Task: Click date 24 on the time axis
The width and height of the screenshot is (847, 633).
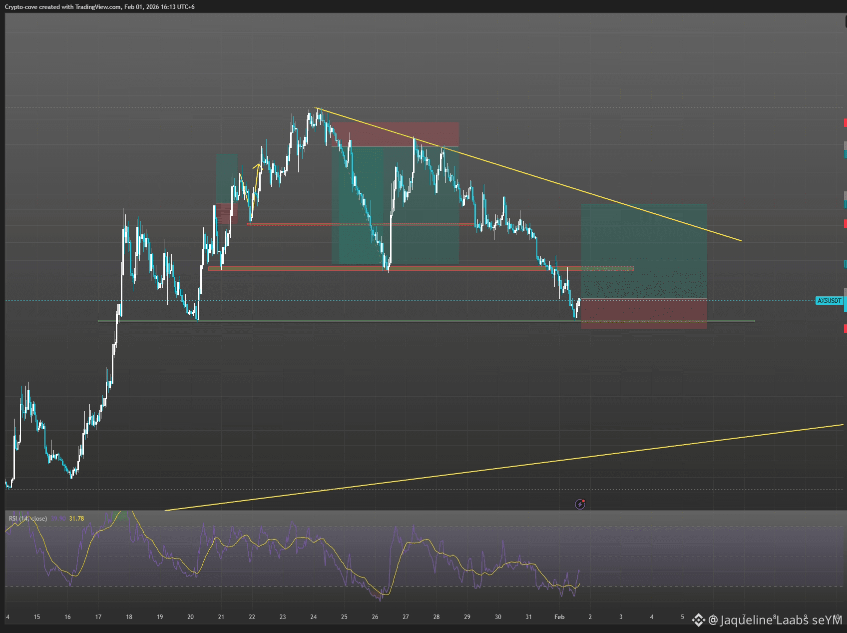Action: (314, 617)
